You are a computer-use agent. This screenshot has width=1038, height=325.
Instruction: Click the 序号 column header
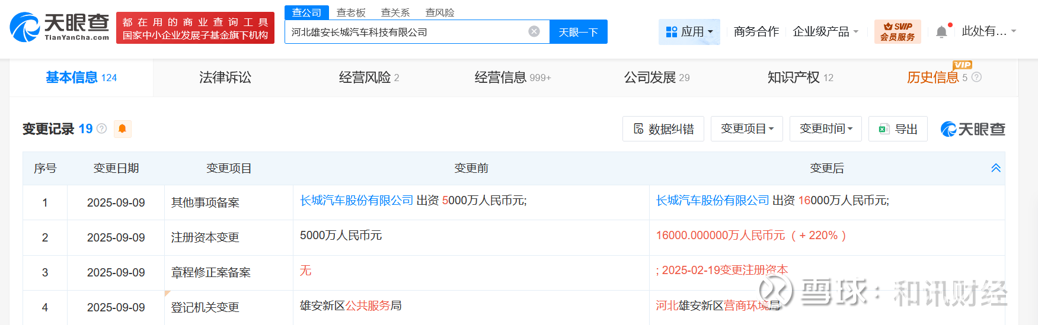45,168
